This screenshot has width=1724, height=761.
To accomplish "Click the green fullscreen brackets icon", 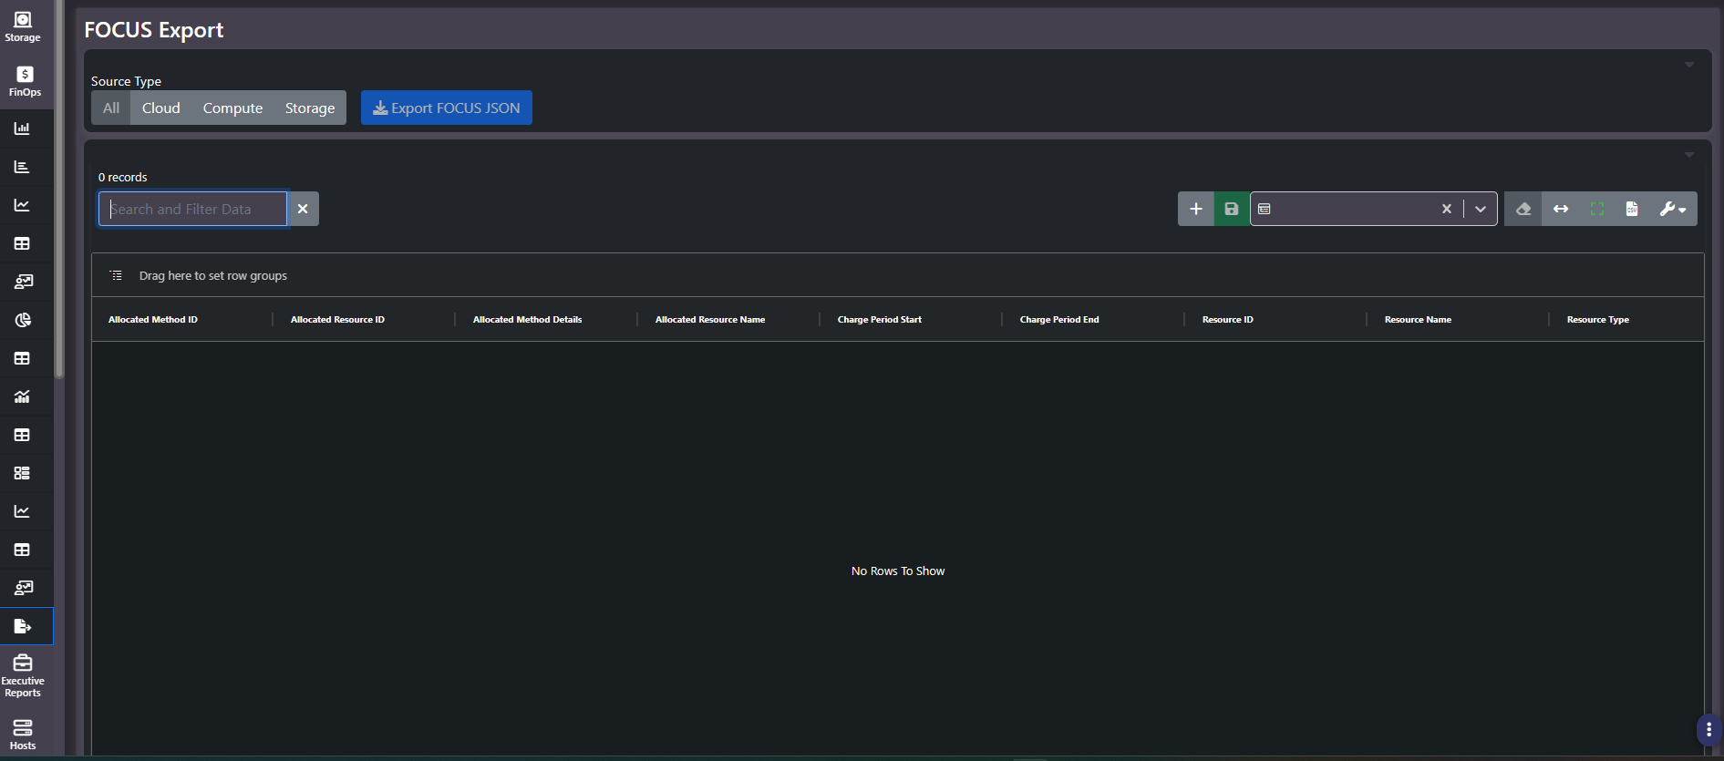I will tap(1597, 209).
